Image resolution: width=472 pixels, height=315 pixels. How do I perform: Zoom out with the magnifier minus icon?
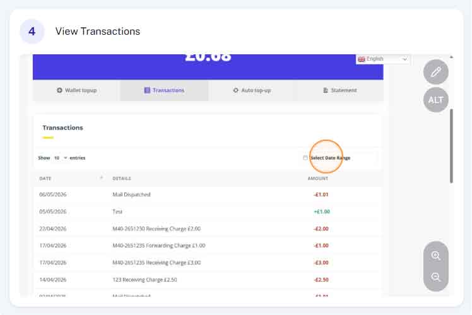coord(435,276)
